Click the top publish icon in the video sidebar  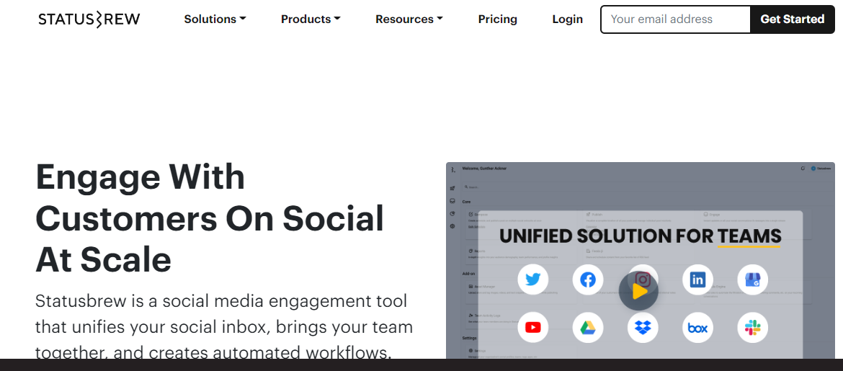click(452, 188)
